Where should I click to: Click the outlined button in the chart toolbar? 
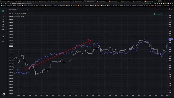[x=158, y=14]
